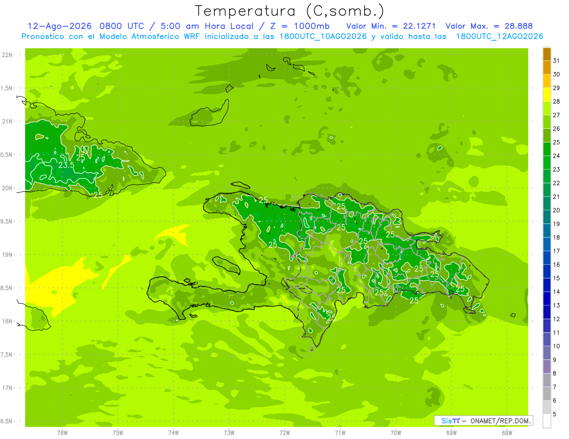Click the white legend swatch below 5
This screenshot has height=439, width=569.
click(547, 421)
